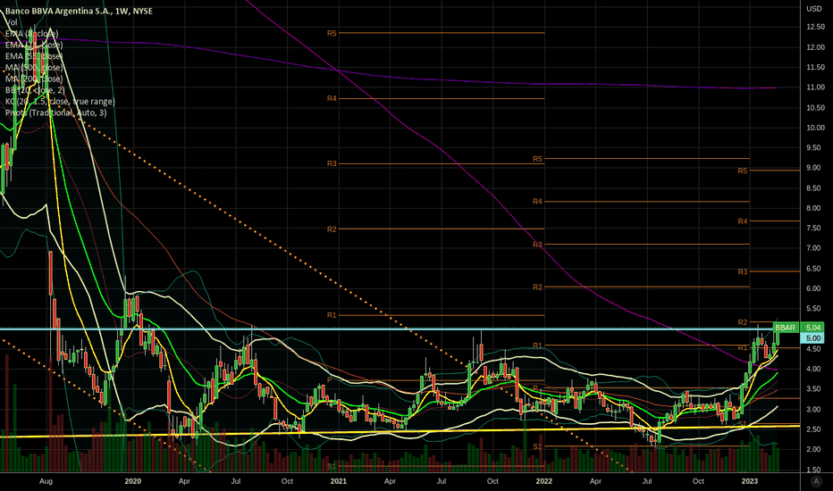833x491 pixels.
Task: Click the R3 pivot label near 6.40 level
Action: 743,271
